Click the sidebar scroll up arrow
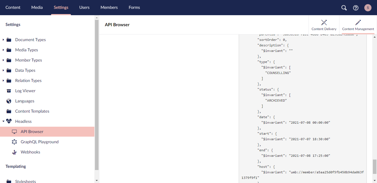This screenshot has height=183, width=377. [97, 18]
